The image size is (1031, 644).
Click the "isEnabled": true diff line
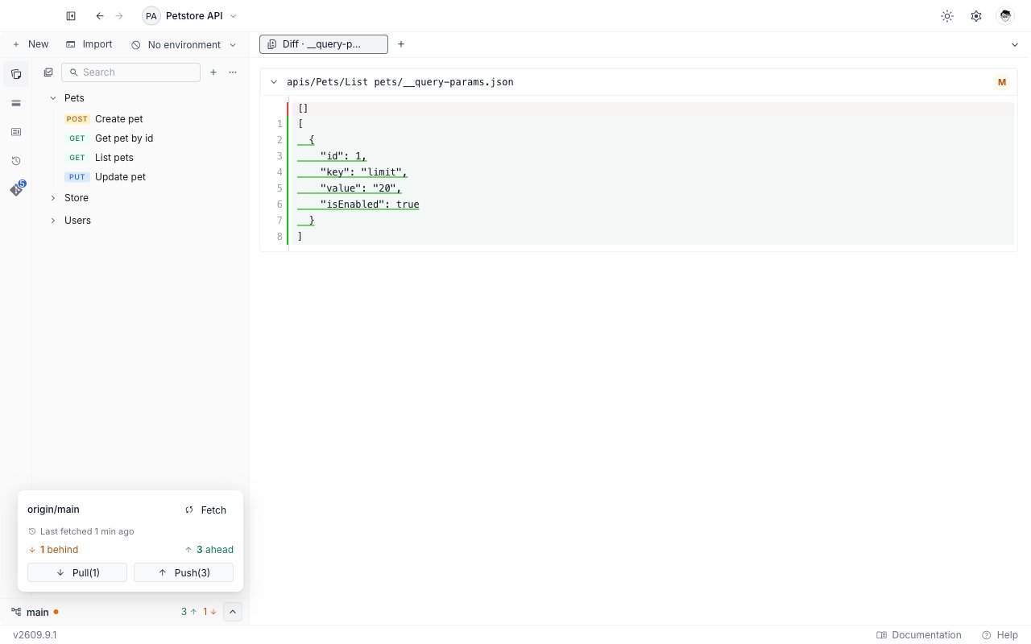click(651, 204)
